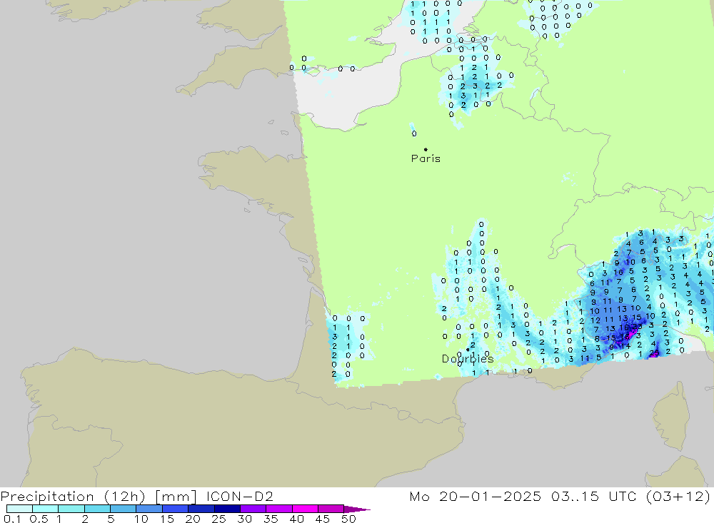Click the over-50 mm legend arrow tip
714x523 pixels.
pyautogui.click(x=358, y=509)
